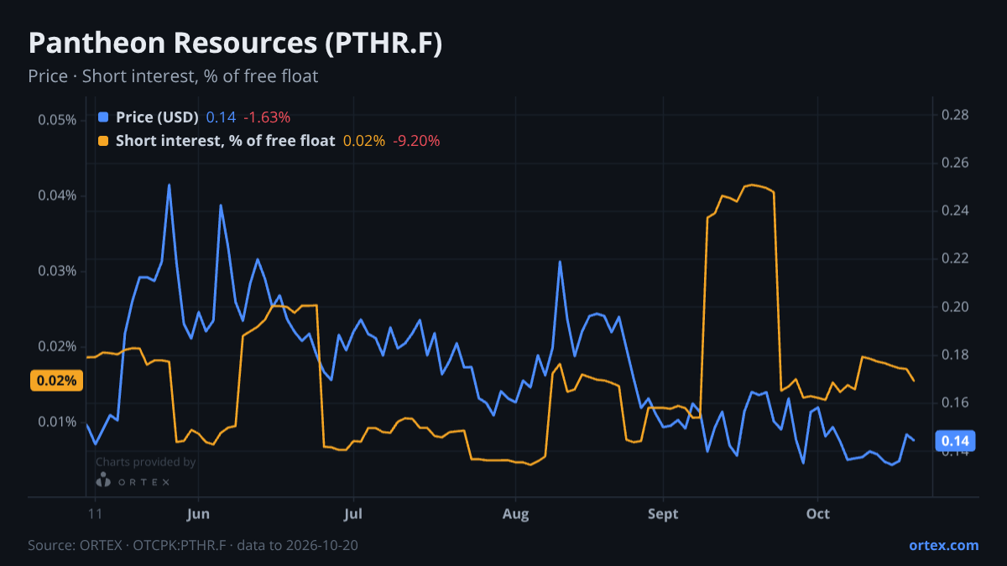This screenshot has height=566, width=1007.
Task: Click the 0.20 right axis label
Action: click(x=955, y=307)
